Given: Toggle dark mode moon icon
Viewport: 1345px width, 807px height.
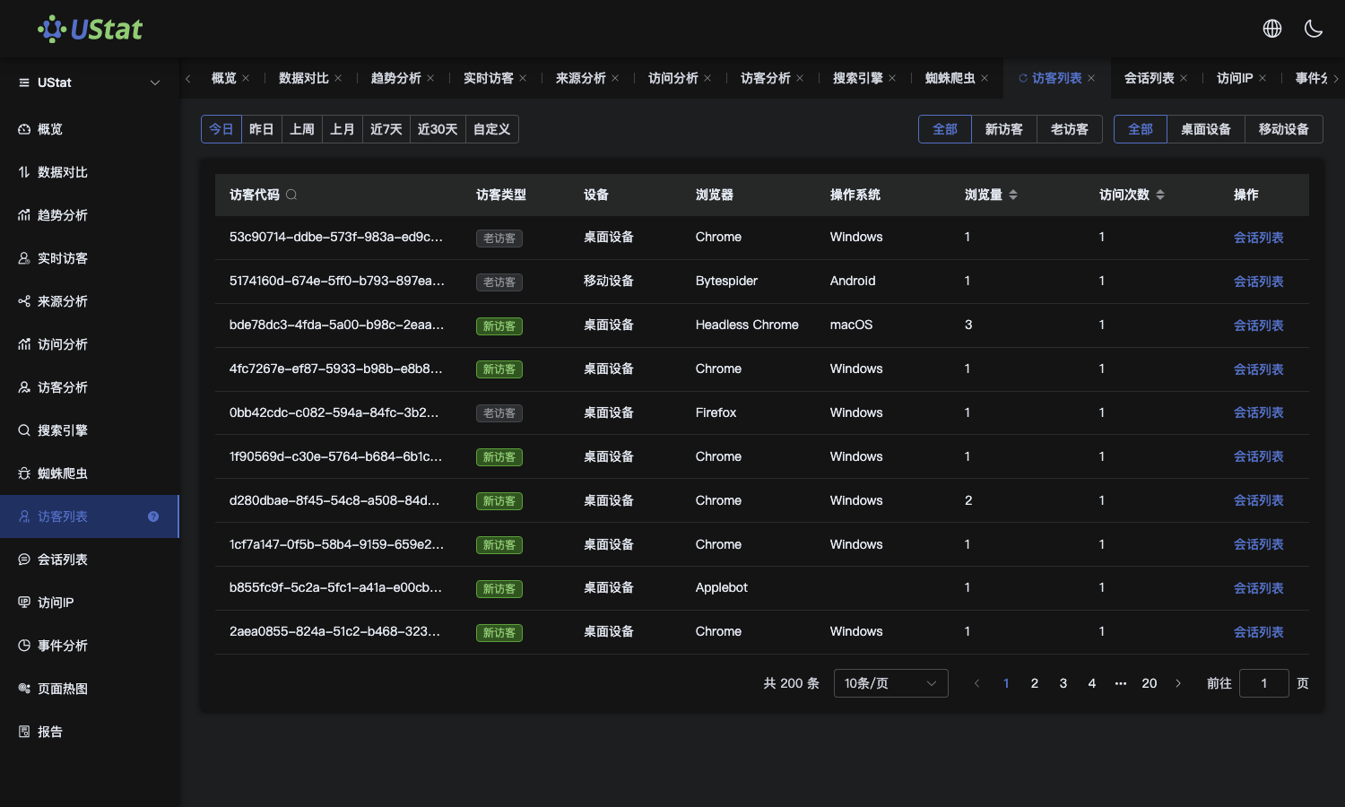Looking at the screenshot, I should coord(1314,29).
